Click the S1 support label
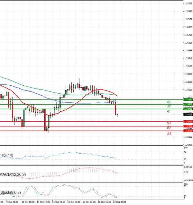The width and height of the screenshot is (193, 205). coord(169,124)
